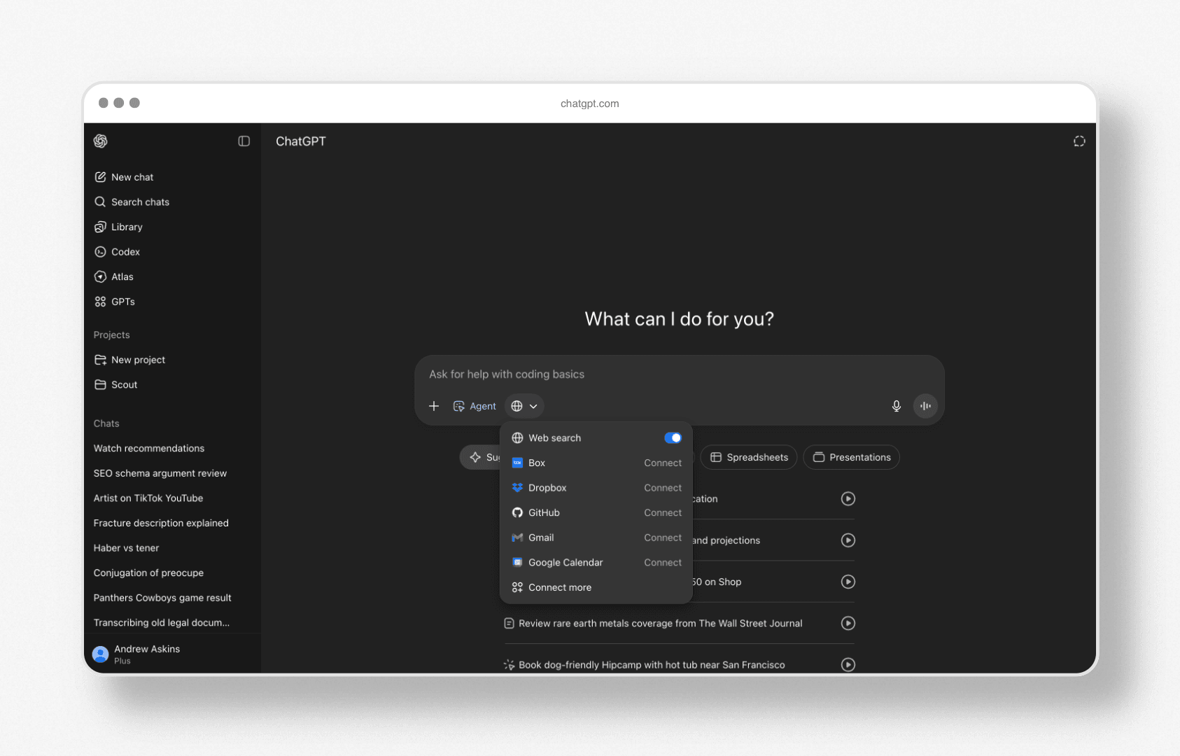Click the ChatGPT logo in the sidebar
Screen dimensions: 1180x756
pos(101,141)
